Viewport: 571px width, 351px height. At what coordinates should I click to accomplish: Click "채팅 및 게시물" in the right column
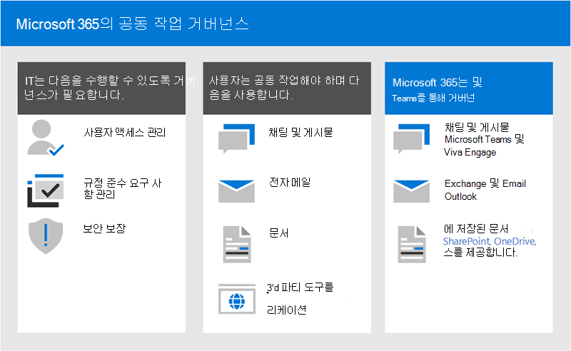[x=477, y=128]
